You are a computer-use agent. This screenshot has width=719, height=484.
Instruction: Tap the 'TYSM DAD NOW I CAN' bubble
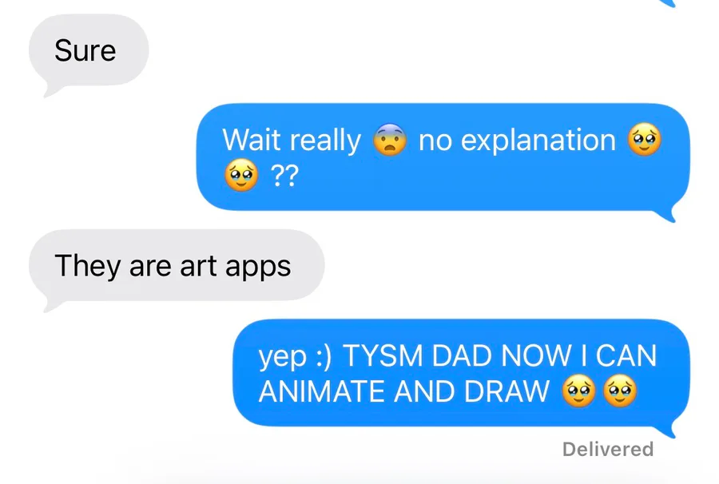tap(461, 374)
